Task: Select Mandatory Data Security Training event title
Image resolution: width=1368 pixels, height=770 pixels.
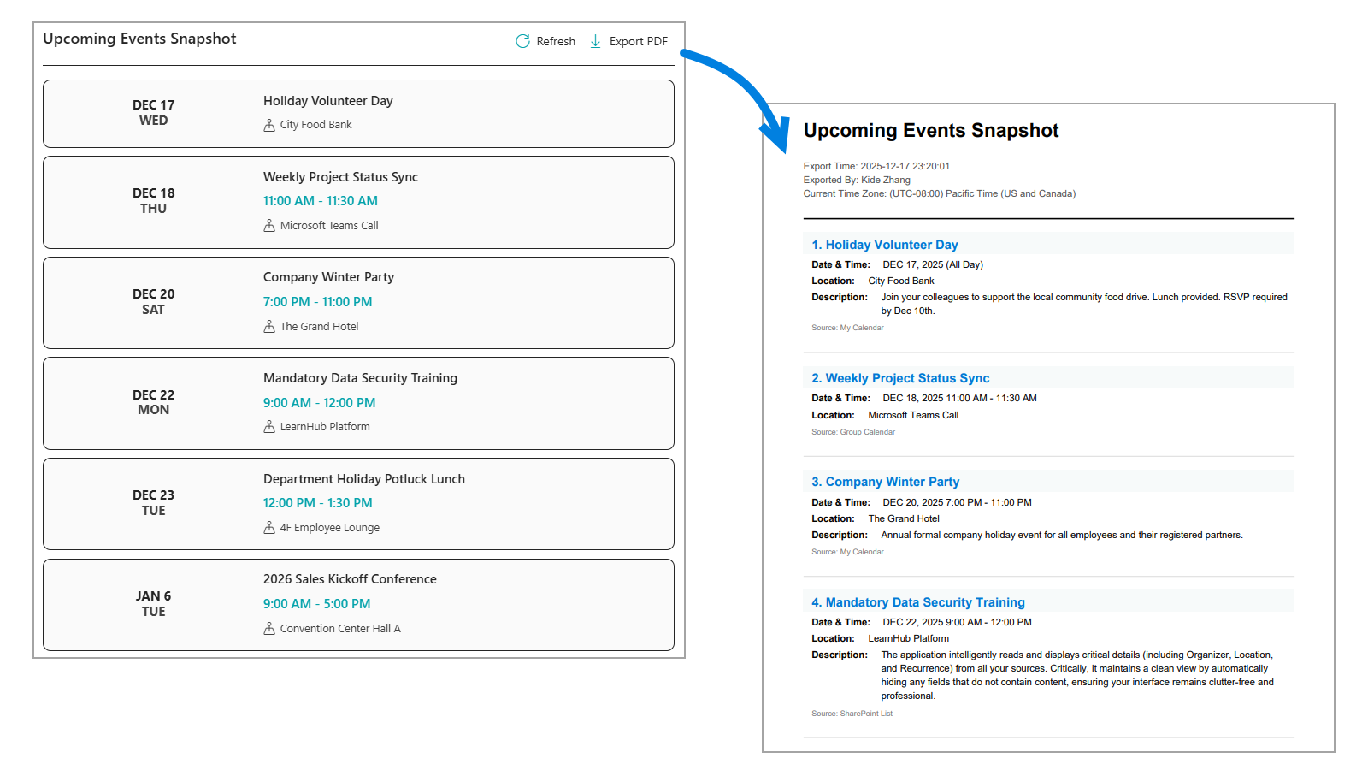Action: (x=360, y=378)
